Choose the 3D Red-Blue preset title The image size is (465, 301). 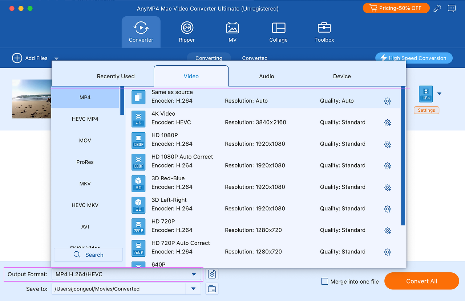click(168, 178)
